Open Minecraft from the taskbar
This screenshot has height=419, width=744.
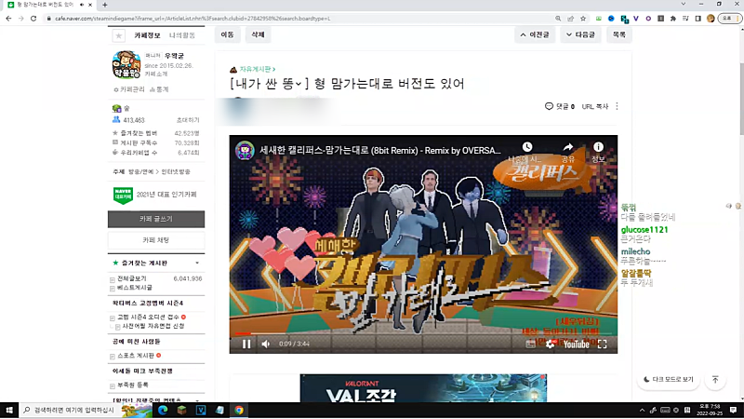pos(181,410)
